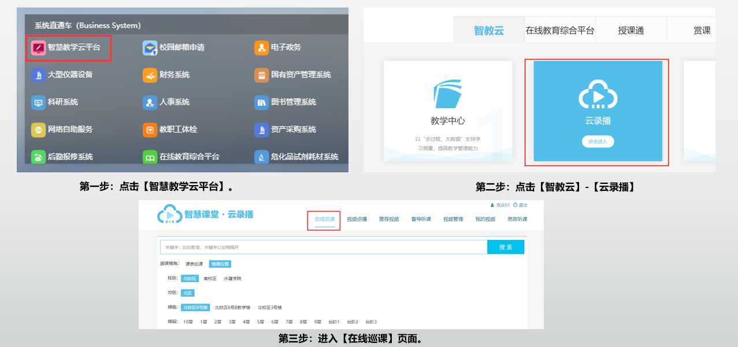Choose the 5层 floor filter
The width and height of the screenshot is (738, 347).
[261, 322]
